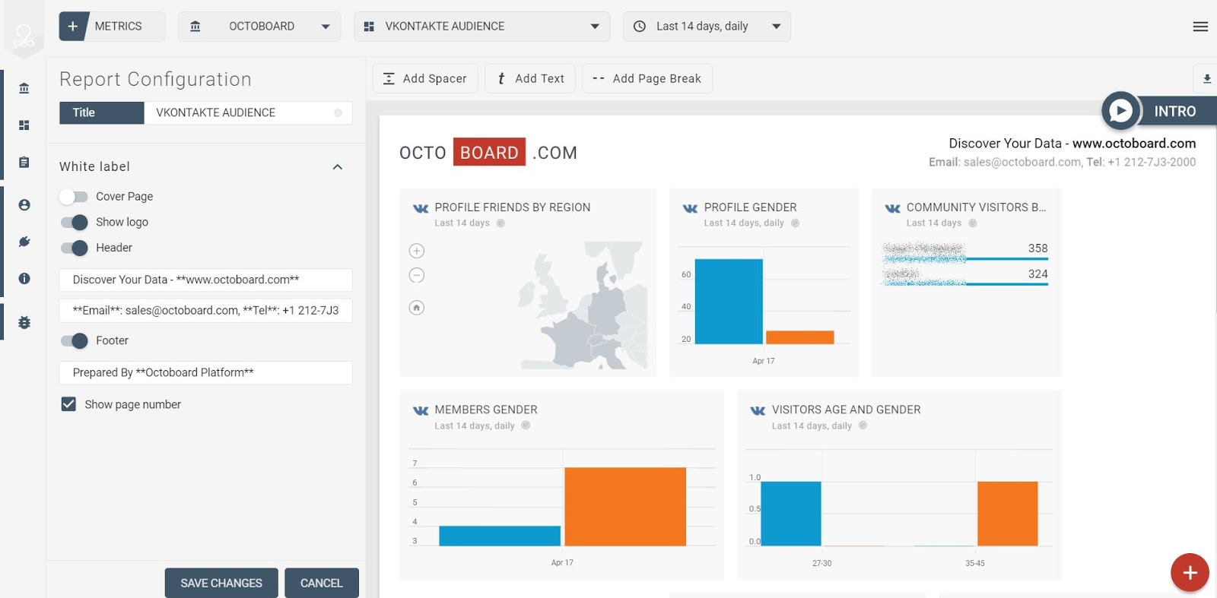
Task: Click the 324 visitors progress bar
Action: tap(965, 284)
